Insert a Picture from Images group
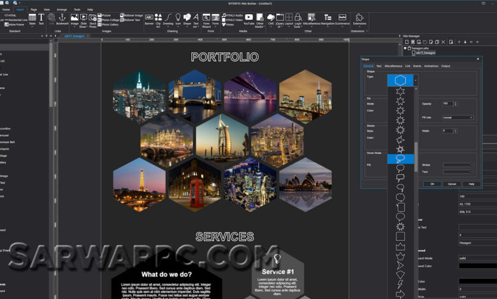 coord(104,15)
